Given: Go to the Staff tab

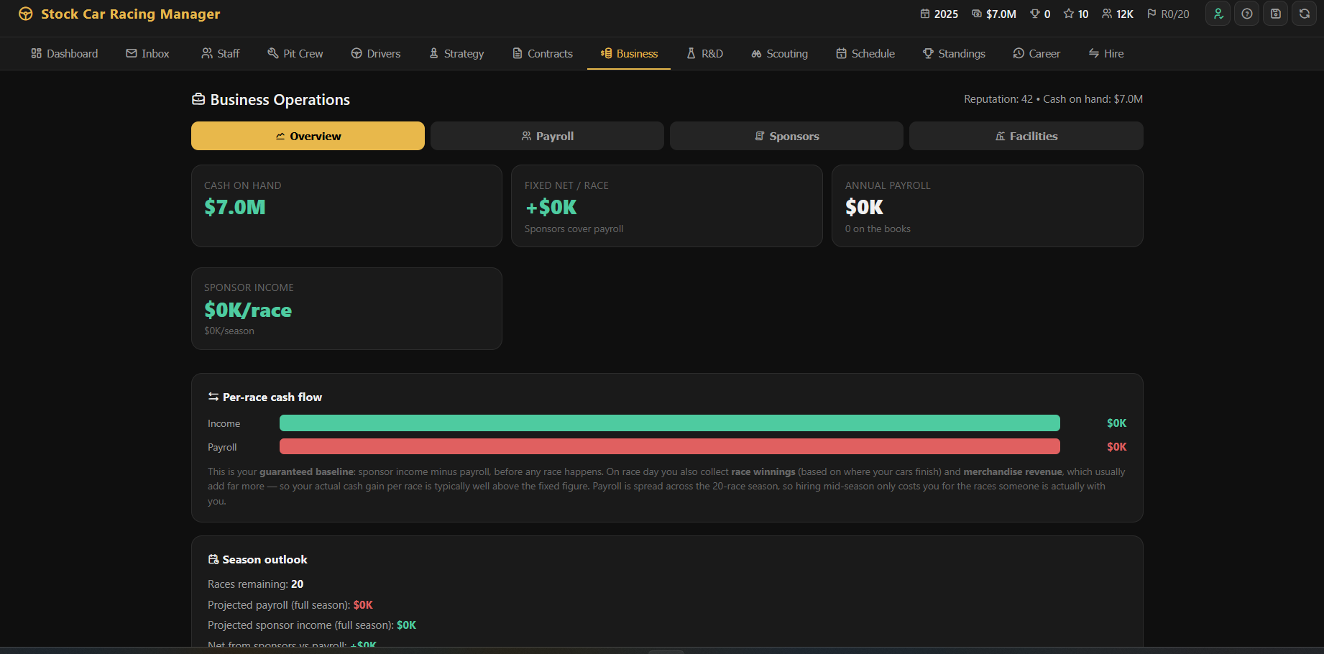Looking at the screenshot, I should (221, 54).
